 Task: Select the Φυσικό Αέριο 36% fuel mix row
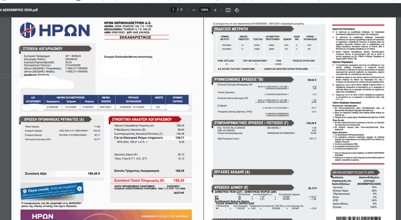tap(355, 191)
